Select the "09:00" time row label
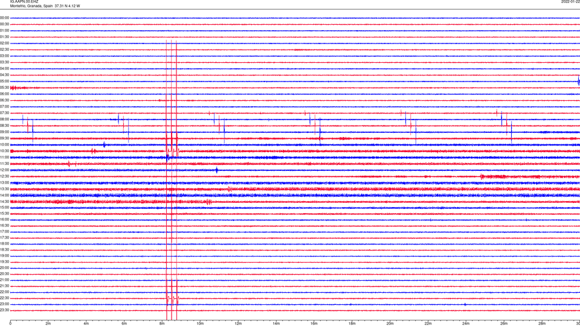The width and height of the screenshot is (580, 326). pos(4,132)
